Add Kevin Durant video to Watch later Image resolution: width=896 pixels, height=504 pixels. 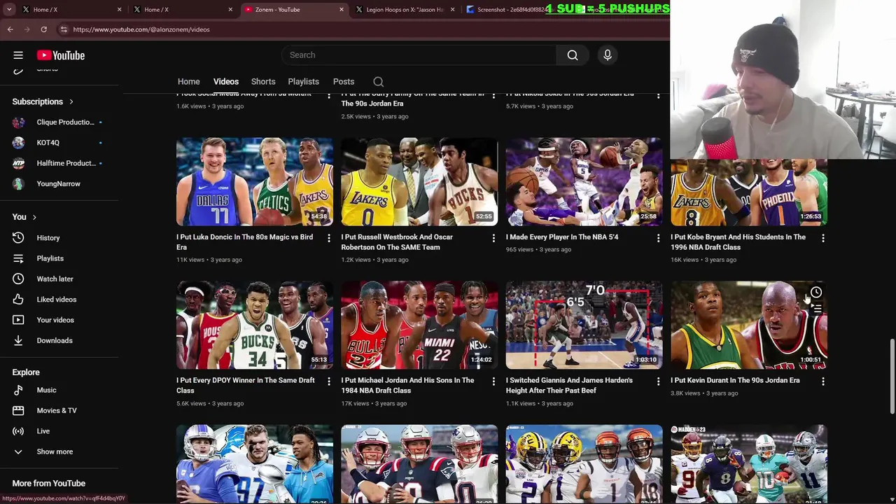tap(816, 293)
